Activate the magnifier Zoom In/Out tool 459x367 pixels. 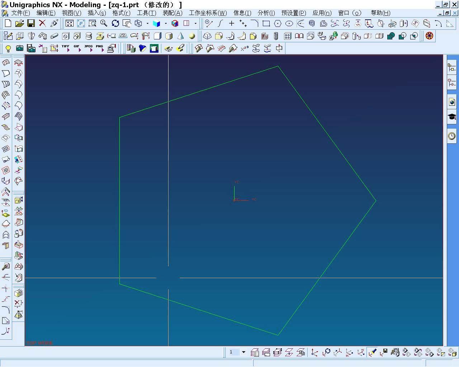pos(104,23)
